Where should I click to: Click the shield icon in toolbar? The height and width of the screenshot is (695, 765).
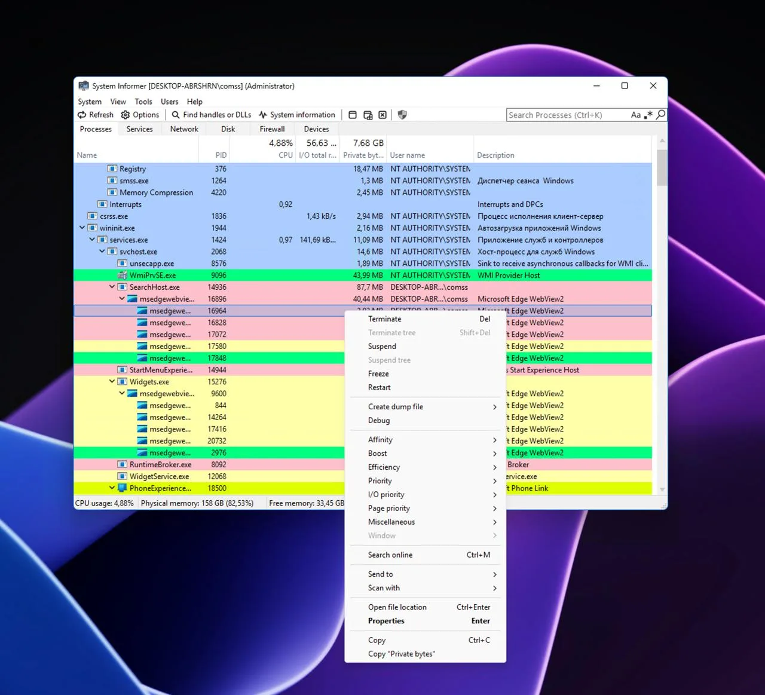point(402,115)
